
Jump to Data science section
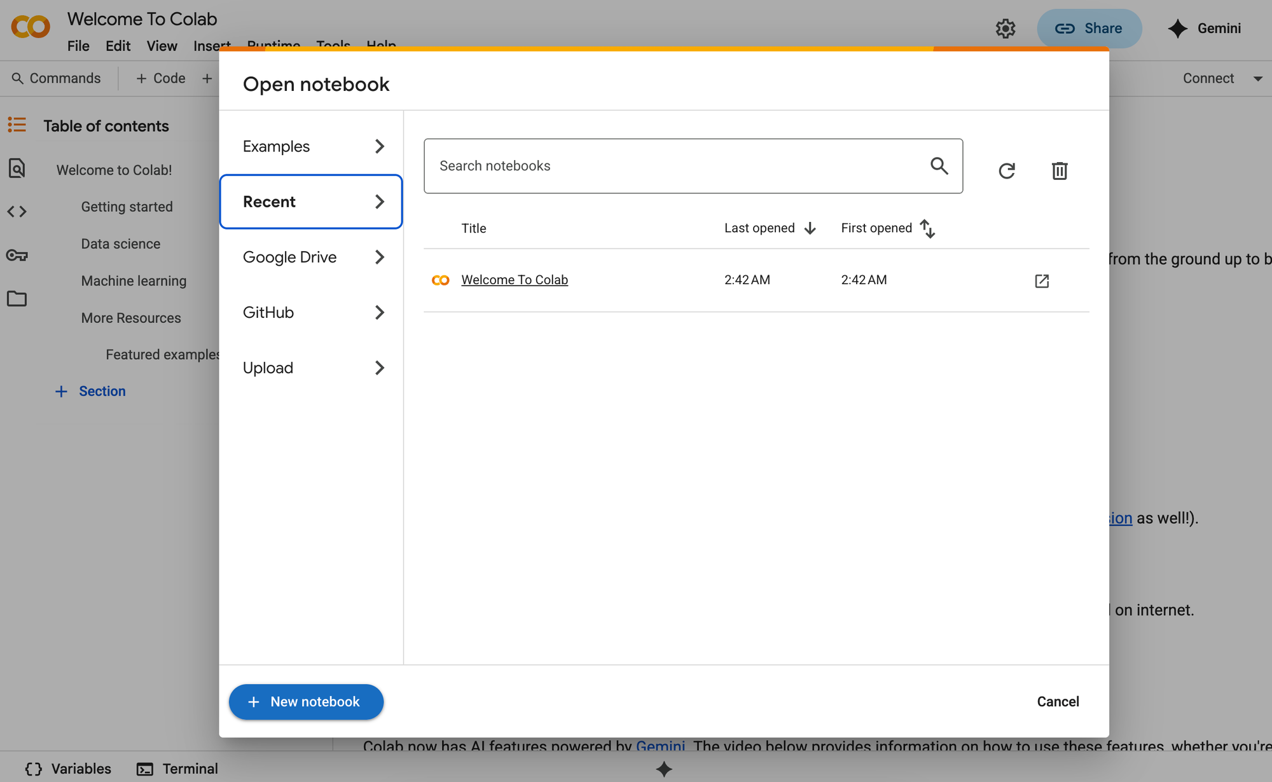(120, 244)
